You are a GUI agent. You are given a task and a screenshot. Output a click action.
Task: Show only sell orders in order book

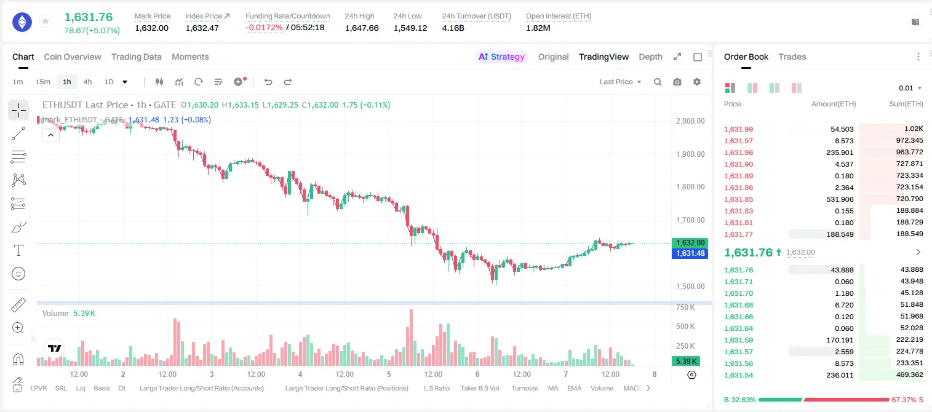797,88
